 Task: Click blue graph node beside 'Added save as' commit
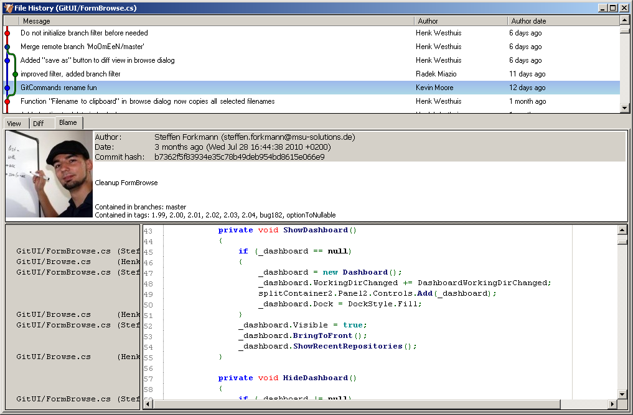(7, 60)
